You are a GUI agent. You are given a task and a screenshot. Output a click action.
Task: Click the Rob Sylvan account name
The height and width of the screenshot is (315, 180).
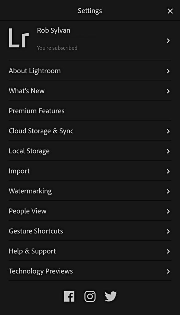pos(53,30)
